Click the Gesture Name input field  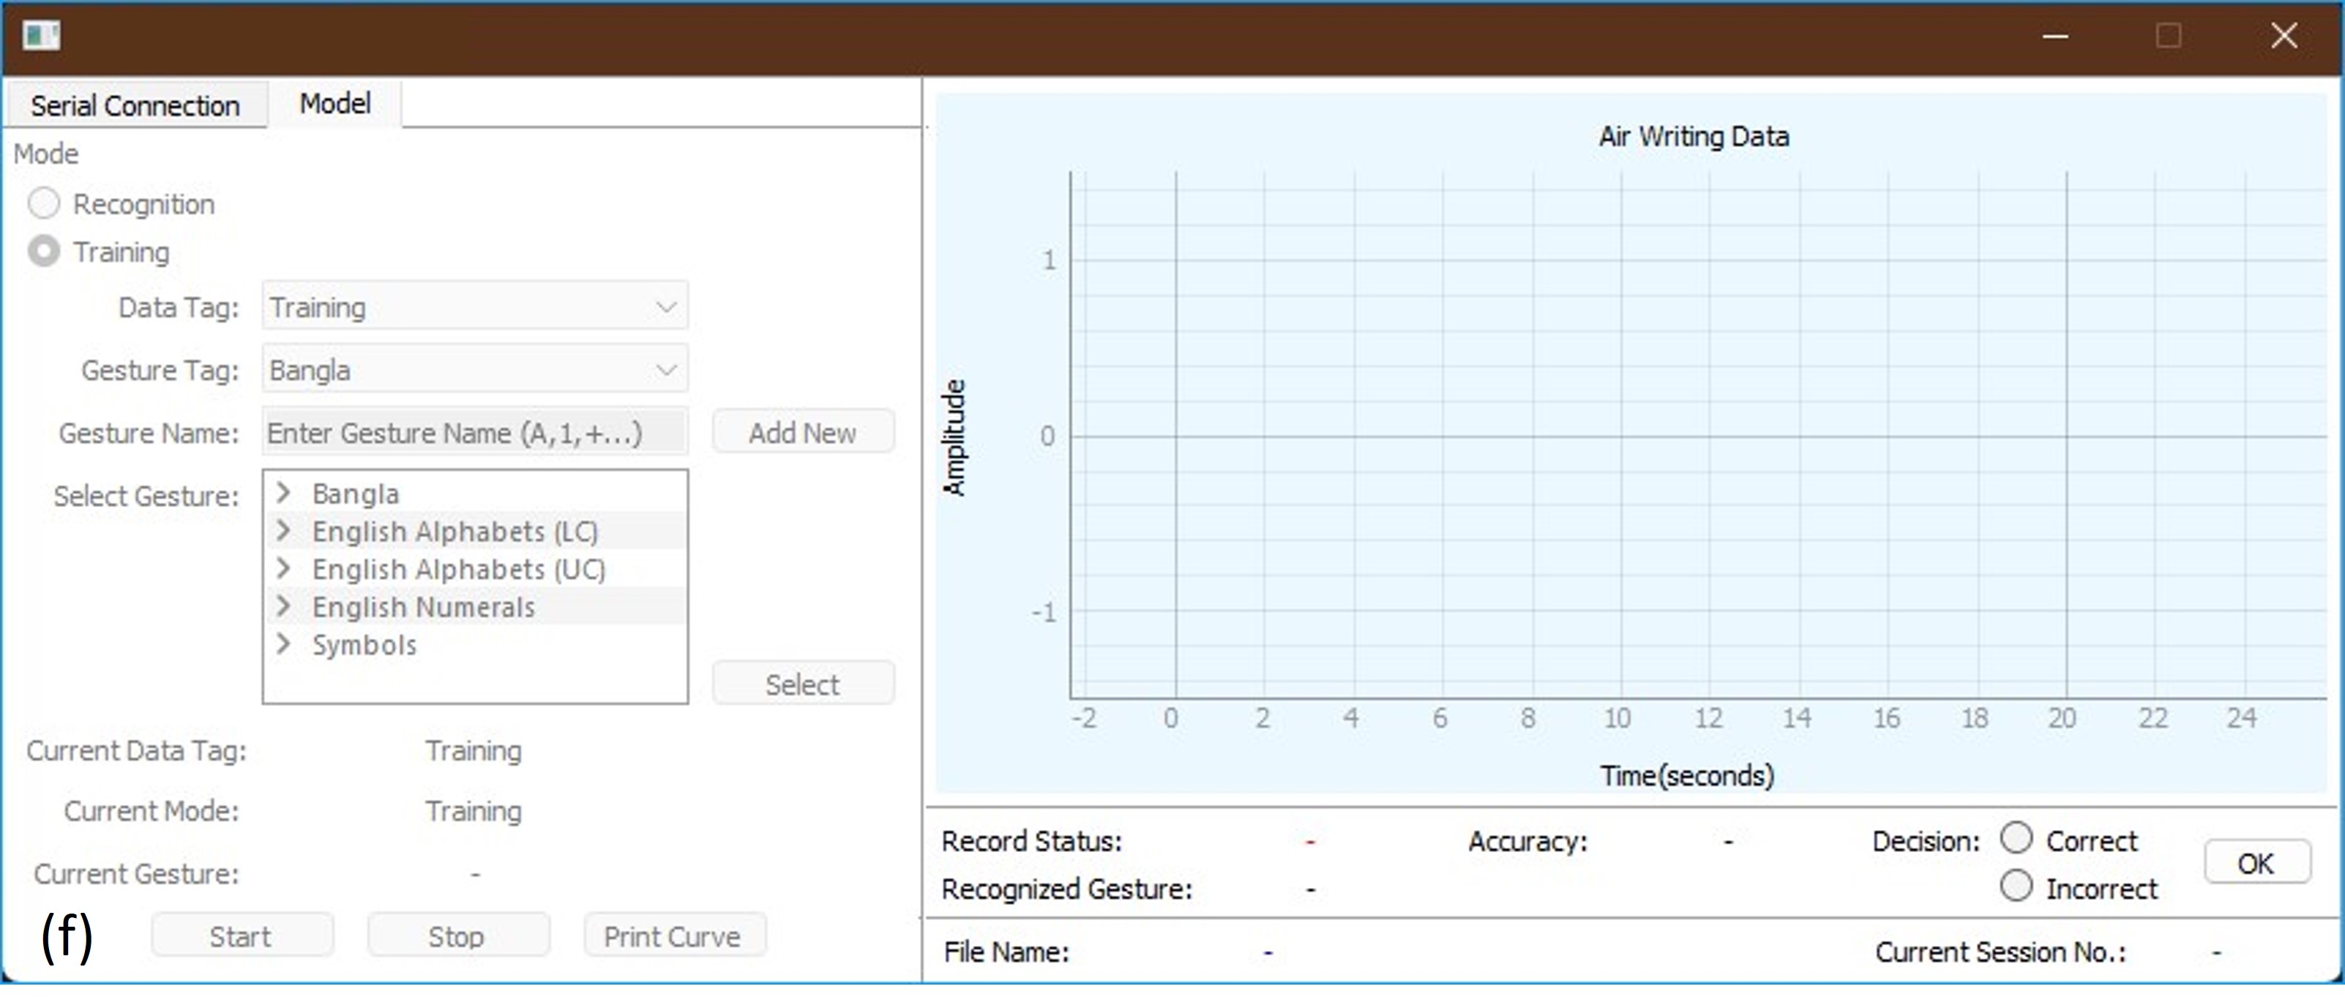click(474, 433)
